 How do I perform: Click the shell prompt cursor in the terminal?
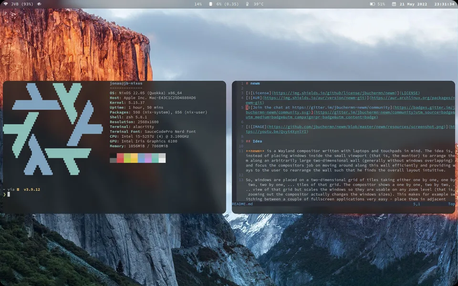[9, 194]
